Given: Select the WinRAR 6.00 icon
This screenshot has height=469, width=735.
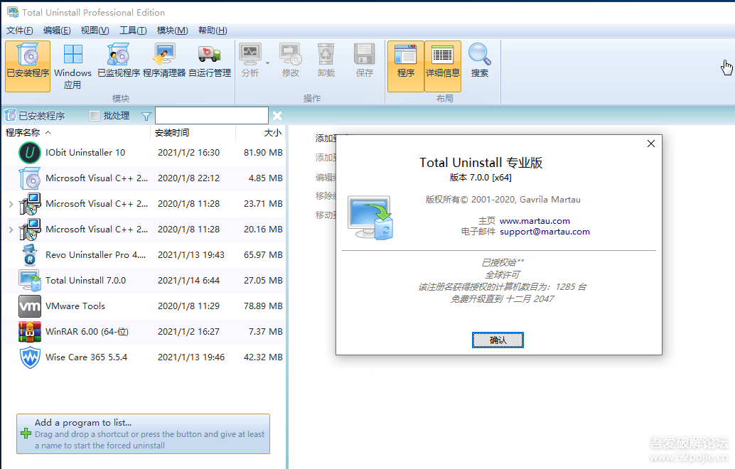Looking at the screenshot, I should pos(30,332).
